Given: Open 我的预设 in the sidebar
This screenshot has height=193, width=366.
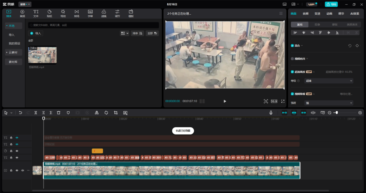Looking at the screenshot, I should [14, 44].
